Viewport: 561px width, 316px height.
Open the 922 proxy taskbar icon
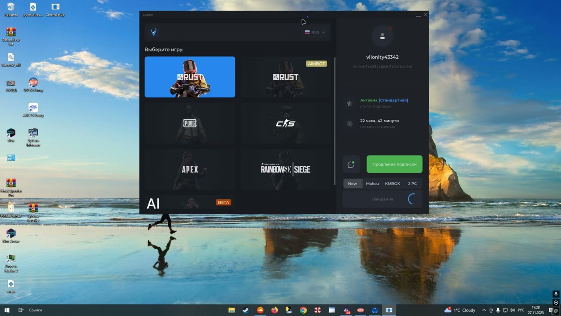coord(360,310)
